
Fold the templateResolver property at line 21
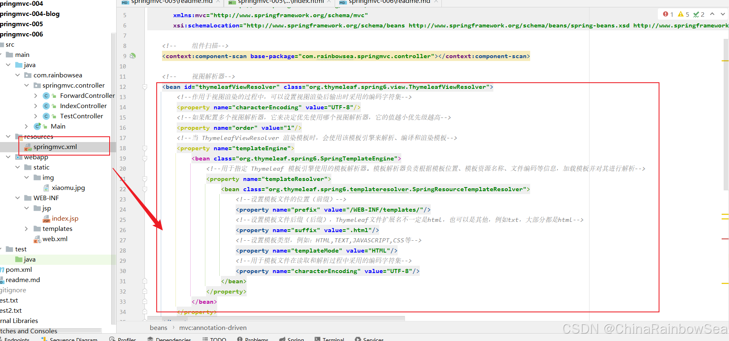(145, 179)
